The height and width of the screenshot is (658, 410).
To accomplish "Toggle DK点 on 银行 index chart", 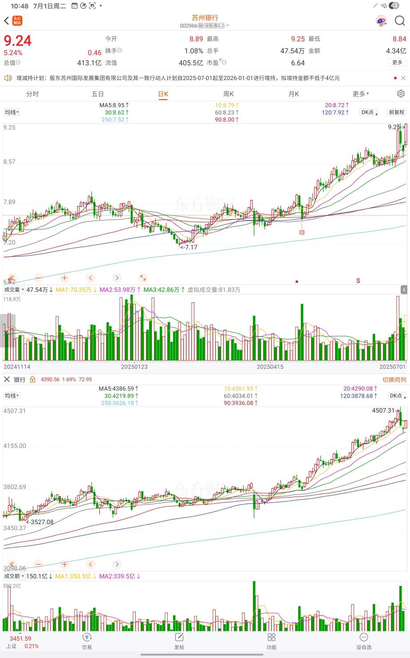I will pos(397,396).
